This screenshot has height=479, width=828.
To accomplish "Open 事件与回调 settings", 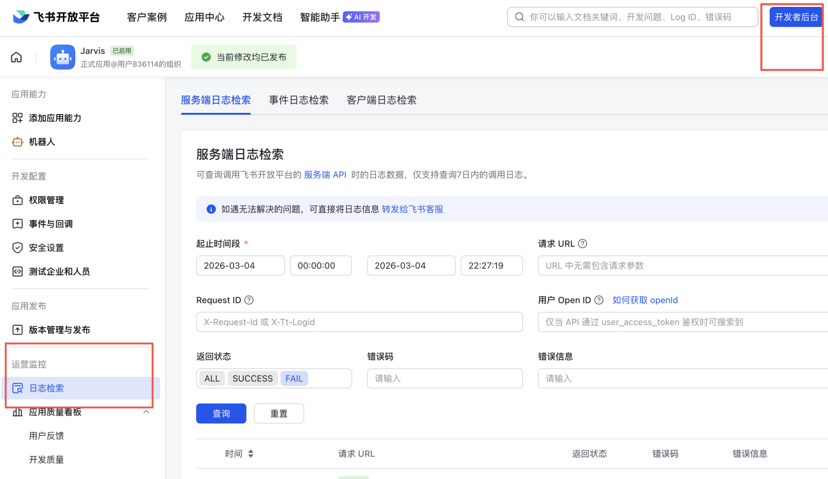I will [x=50, y=224].
